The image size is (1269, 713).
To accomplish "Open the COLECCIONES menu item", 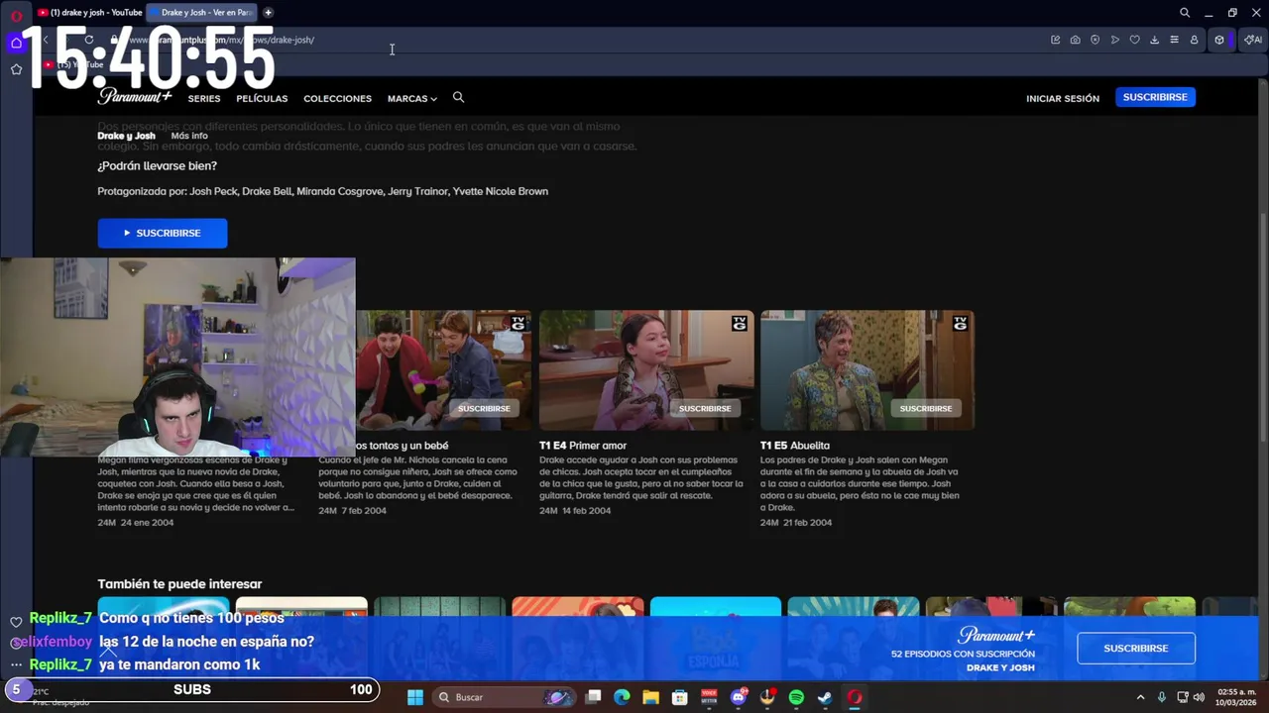I will click(x=337, y=98).
